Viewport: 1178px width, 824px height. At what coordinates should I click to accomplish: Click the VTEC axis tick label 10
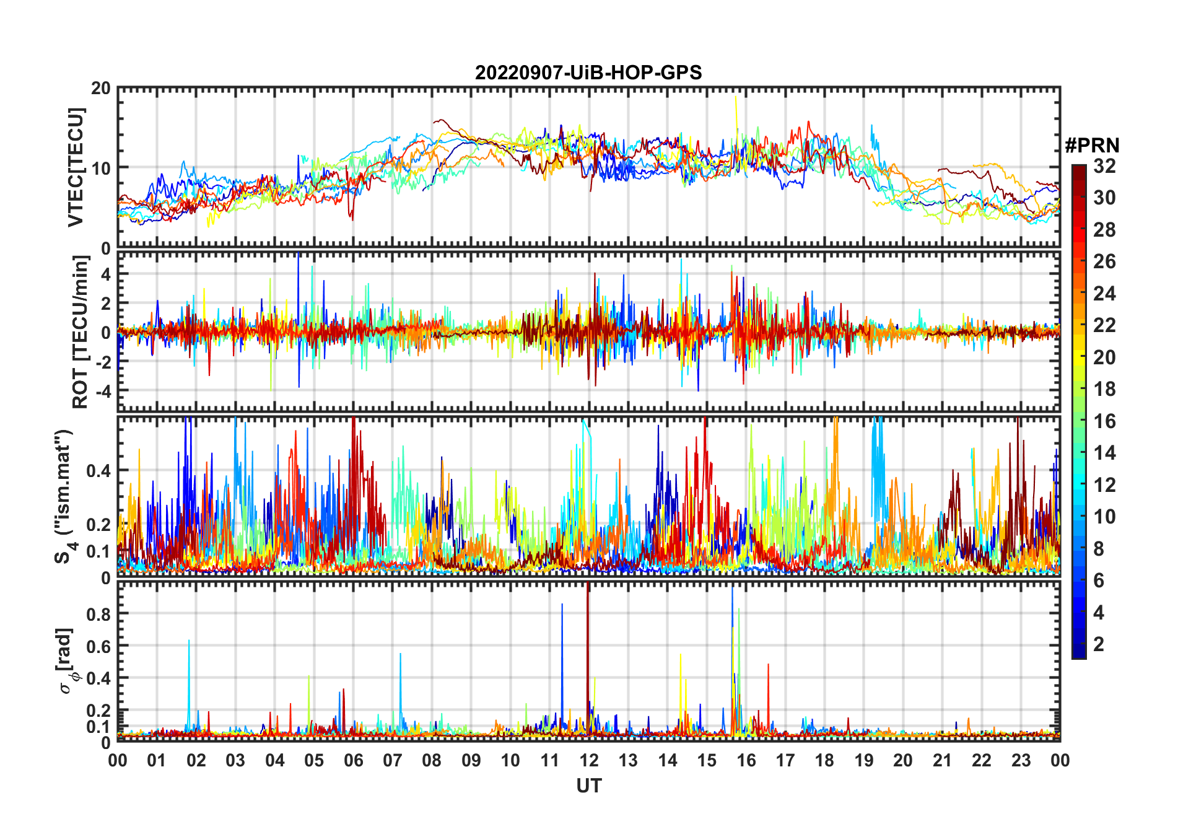pyautogui.click(x=102, y=168)
